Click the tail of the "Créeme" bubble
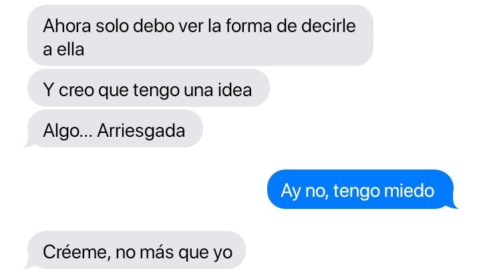Image resolution: width=481 pixels, height=275 pixels. 28,266
